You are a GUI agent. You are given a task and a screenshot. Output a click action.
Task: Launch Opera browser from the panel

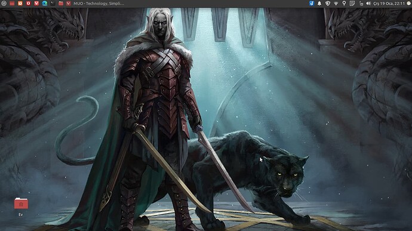click(x=28, y=4)
